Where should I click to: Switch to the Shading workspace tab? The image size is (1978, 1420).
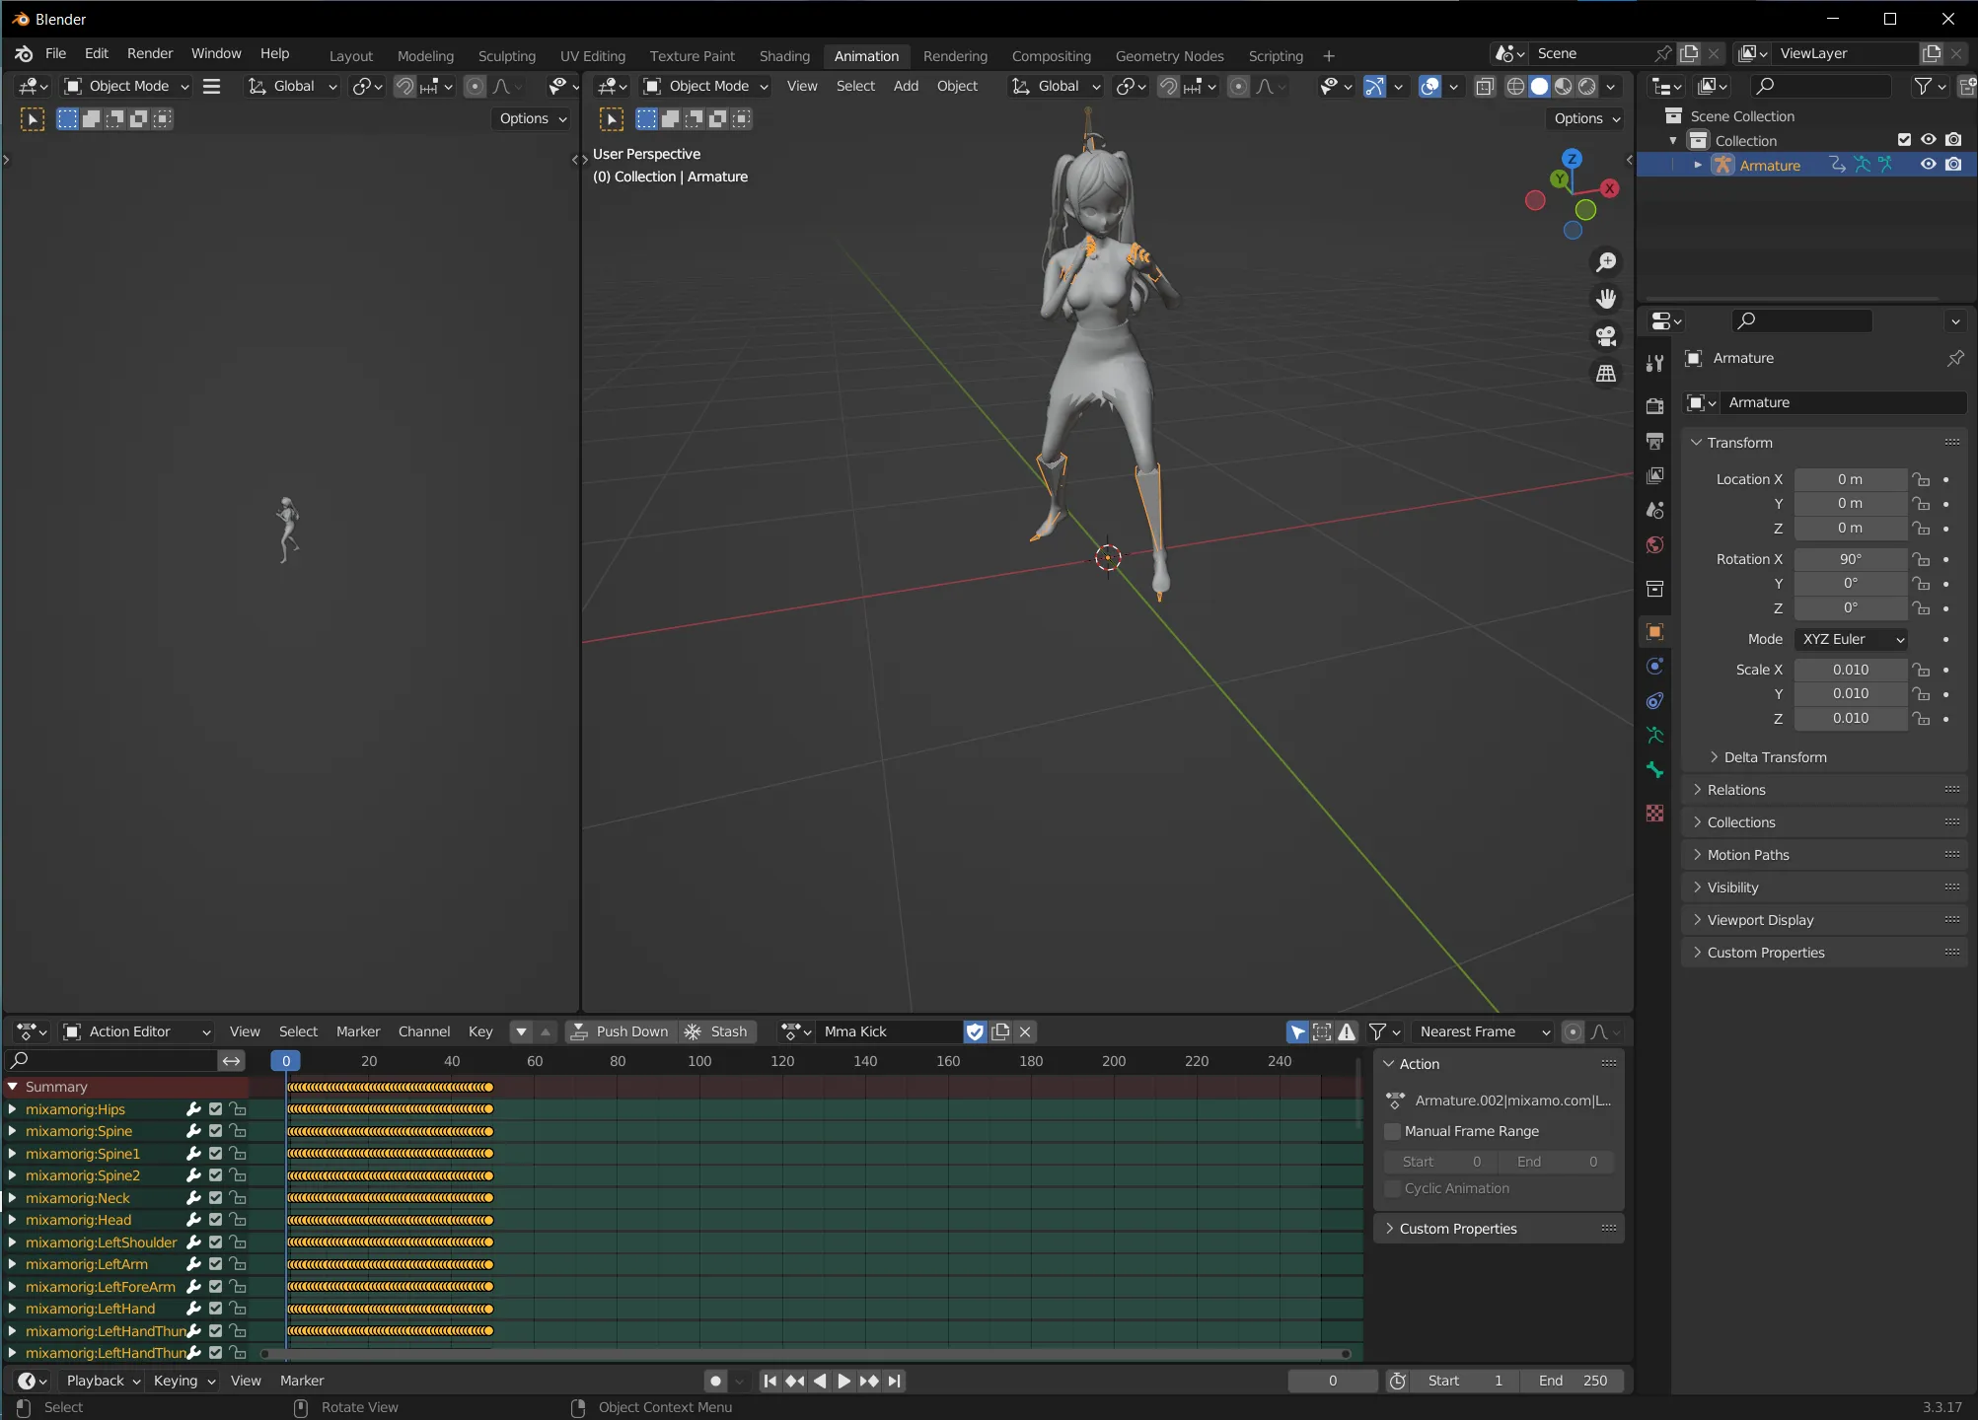pos(784,56)
